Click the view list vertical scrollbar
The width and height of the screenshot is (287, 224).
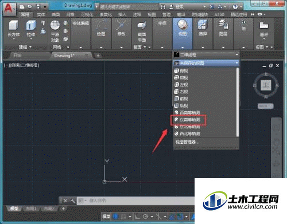238,102
